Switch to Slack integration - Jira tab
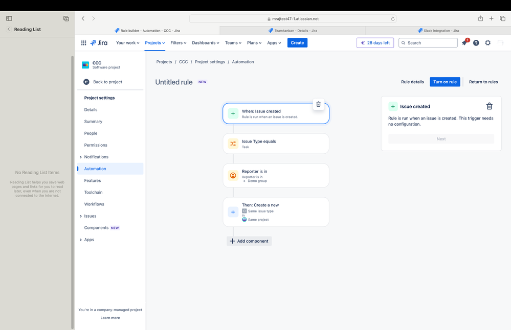511x330 pixels. [x=438, y=31]
